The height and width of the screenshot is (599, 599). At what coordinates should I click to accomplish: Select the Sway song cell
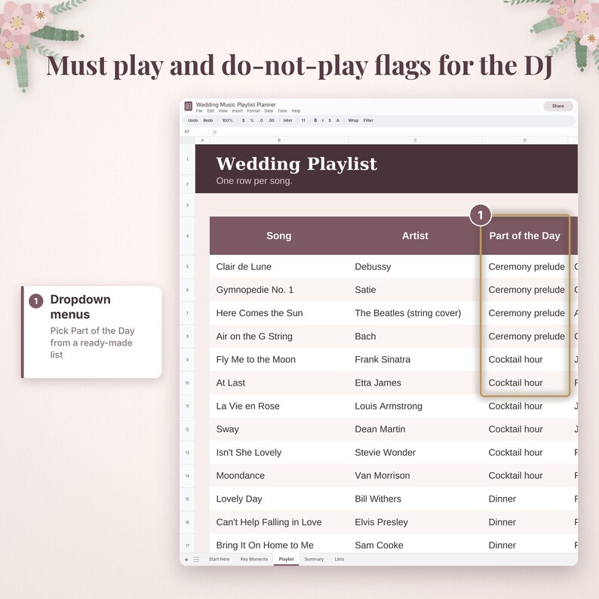tap(279, 429)
